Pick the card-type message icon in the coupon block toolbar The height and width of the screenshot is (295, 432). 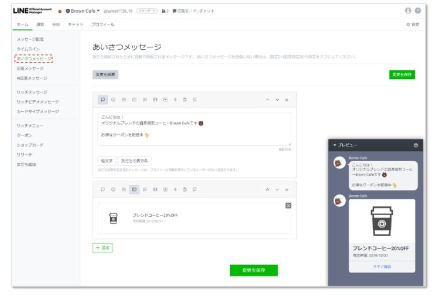[x=195, y=189]
